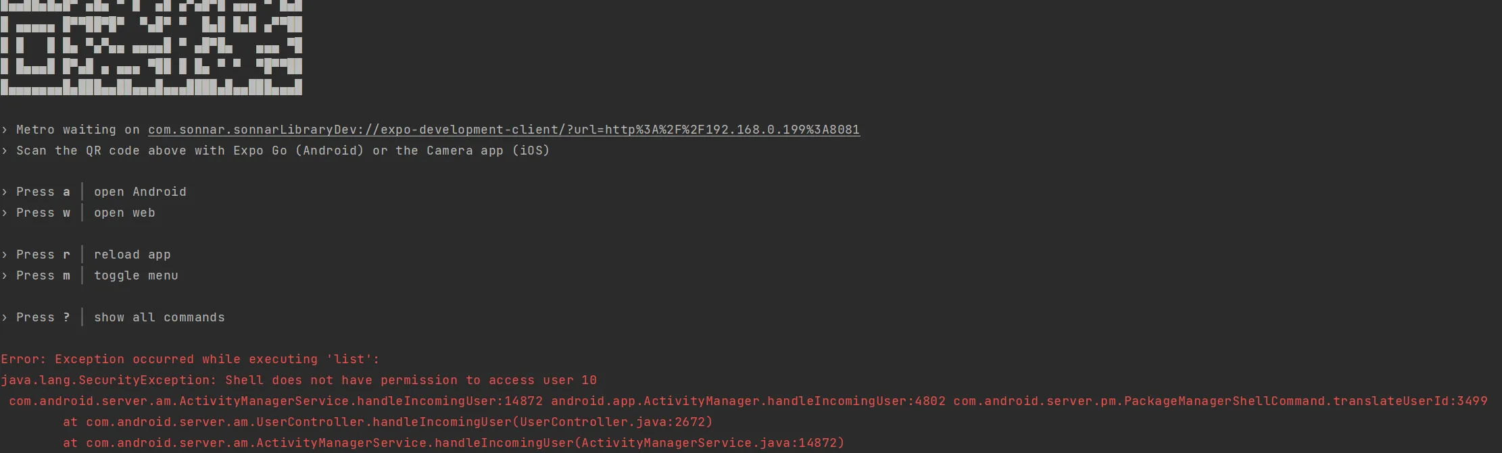1502x453 pixels.
Task: Open the Metro expo-development-client URL link
Action: pos(504,130)
